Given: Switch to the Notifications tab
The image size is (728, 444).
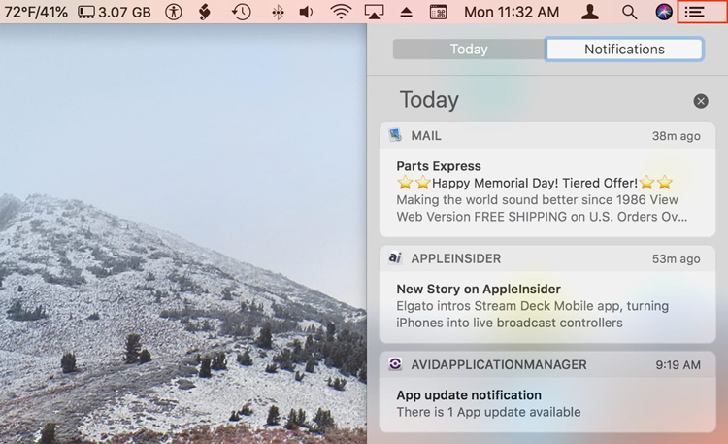Looking at the screenshot, I should [624, 49].
